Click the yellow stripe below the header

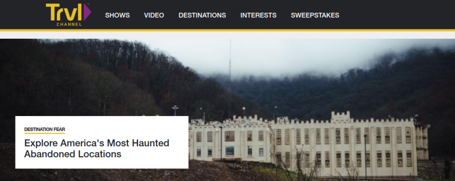(x=227, y=30)
